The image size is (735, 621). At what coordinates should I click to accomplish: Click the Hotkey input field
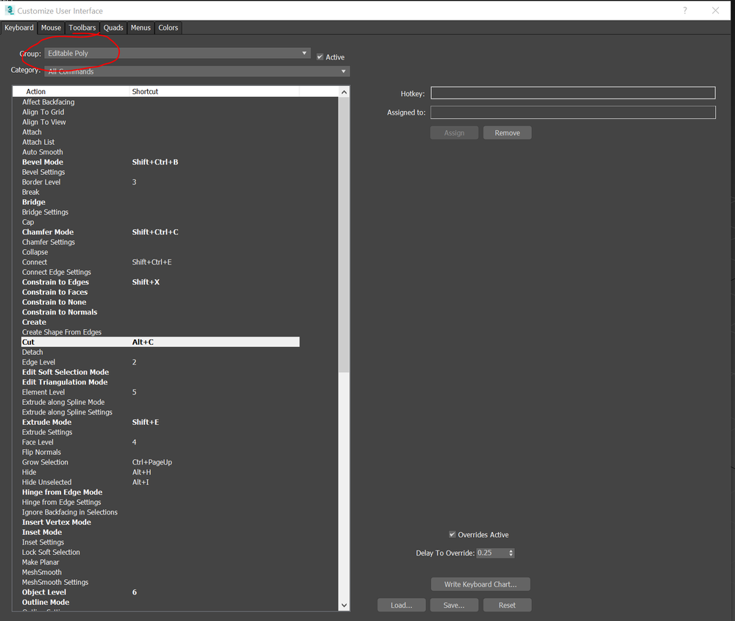[x=573, y=93]
